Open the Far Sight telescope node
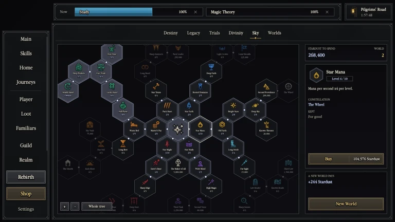The image size is (395, 222). pyautogui.click(x=244, y=168)
